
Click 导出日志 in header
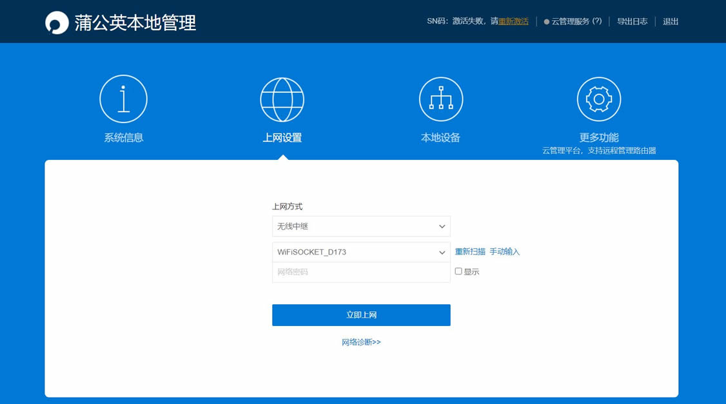[x=632, y=21]
